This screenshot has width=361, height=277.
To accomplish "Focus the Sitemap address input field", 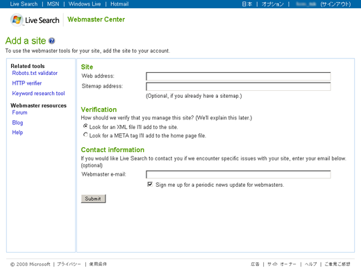I will pyautogui.click(x=238, y=87).
